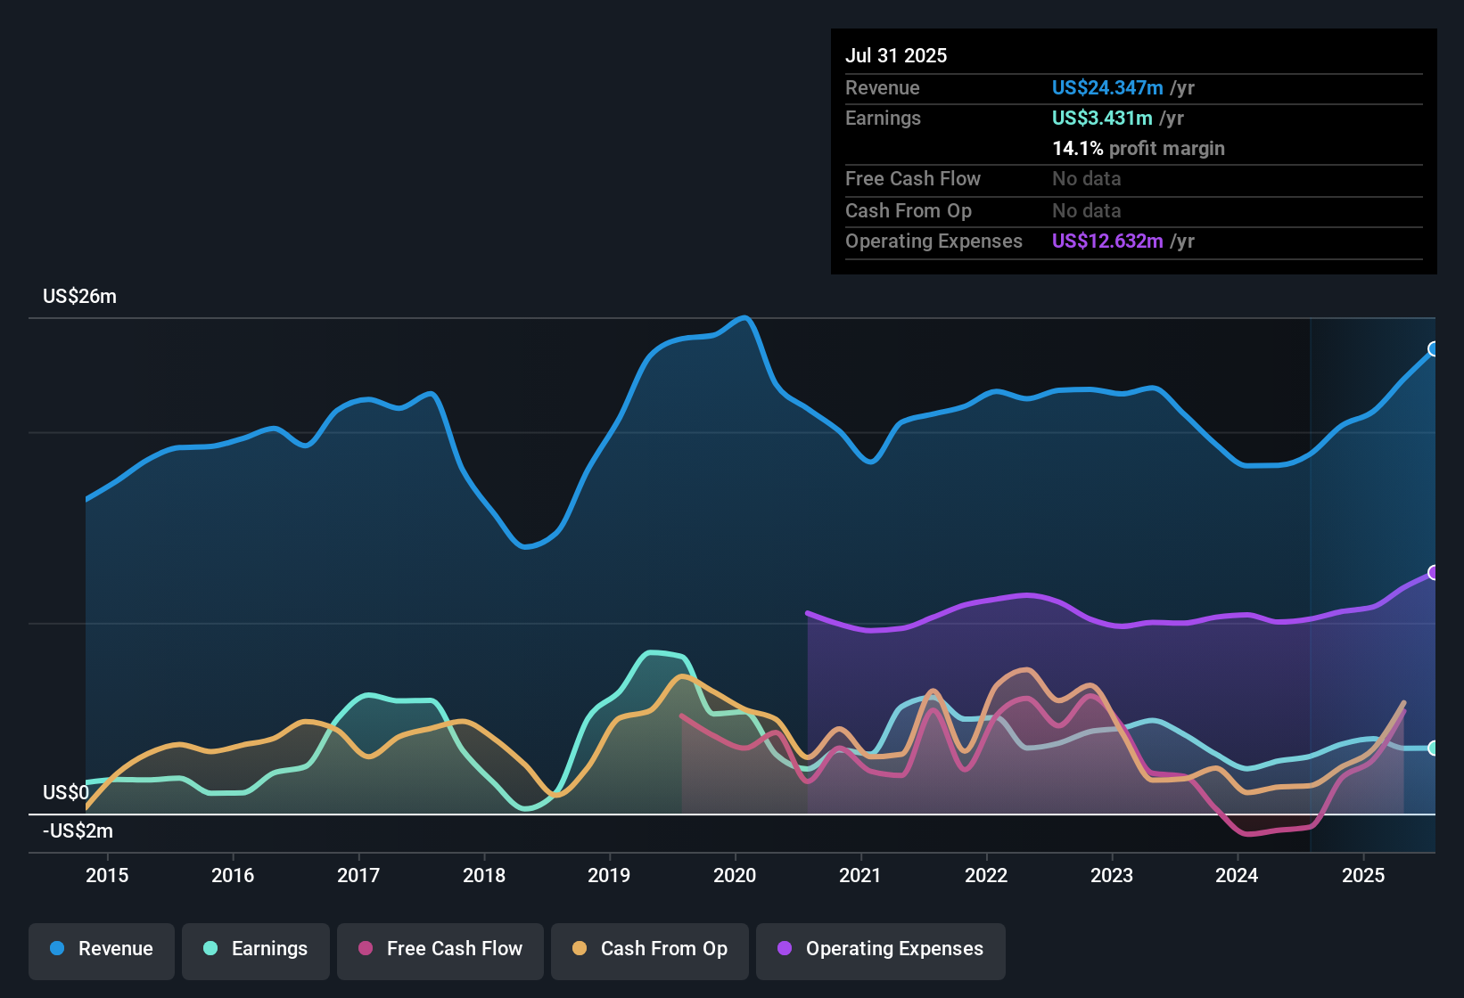Click the US$24.347m Revenue value

[1106, 88]
